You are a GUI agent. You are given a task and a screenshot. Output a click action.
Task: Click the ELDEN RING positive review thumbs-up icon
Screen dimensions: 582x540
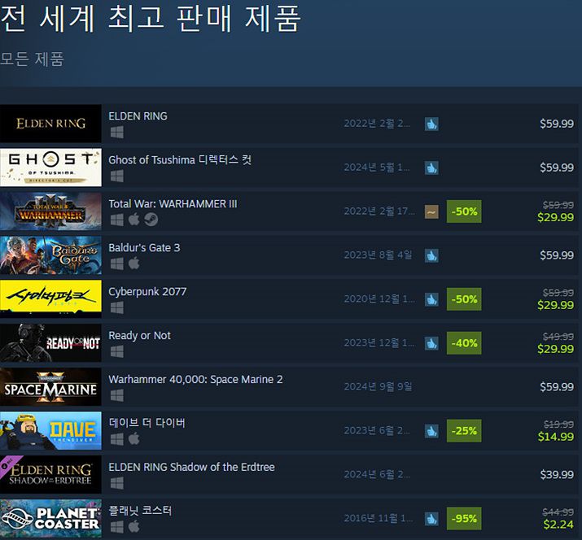(431, 124)
